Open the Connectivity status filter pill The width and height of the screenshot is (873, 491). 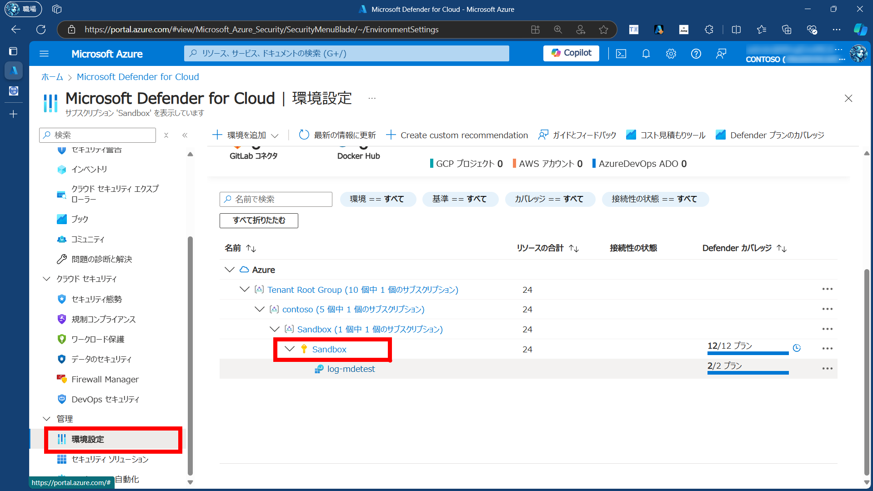(655, 199)
